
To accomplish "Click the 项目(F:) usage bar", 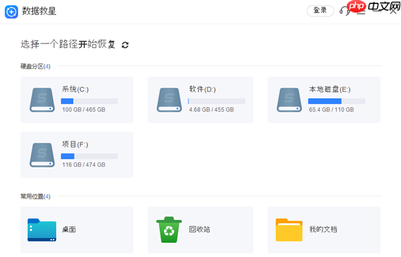I will 90,156.
